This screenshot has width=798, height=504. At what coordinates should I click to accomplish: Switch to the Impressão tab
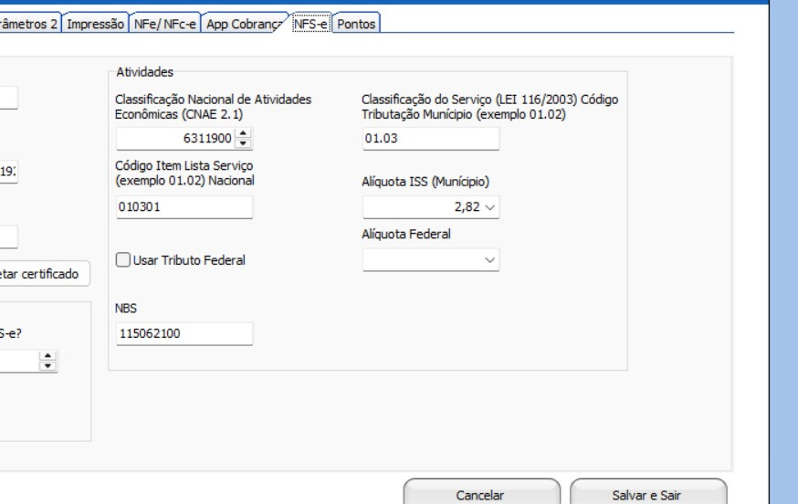[99, 25]
